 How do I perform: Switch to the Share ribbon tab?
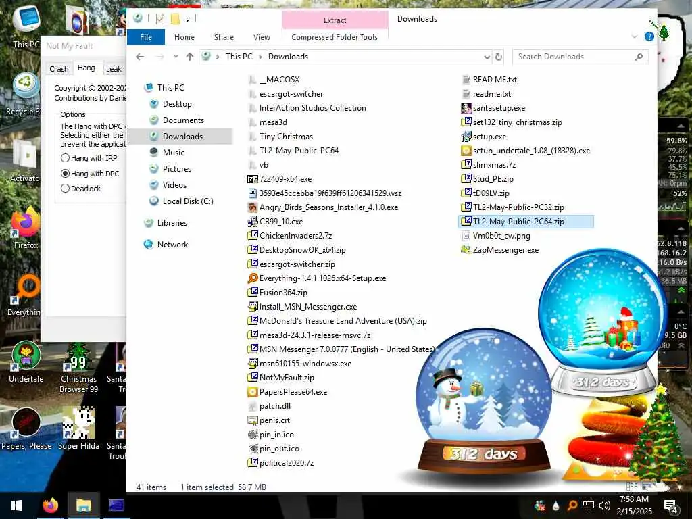pyautogui.click(x=224, y=37)
